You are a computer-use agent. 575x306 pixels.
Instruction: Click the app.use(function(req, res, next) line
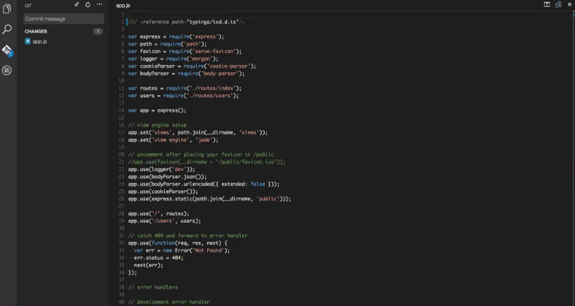178,243
